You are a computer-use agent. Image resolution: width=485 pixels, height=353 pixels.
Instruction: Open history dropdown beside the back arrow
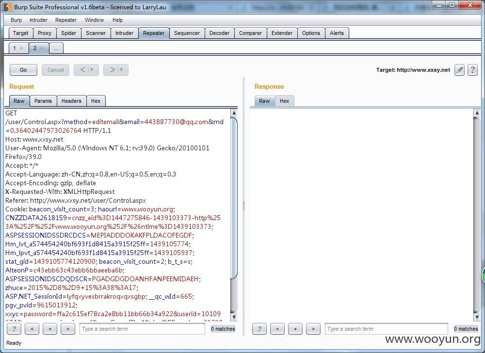pyautogui.click(x=92, y=70)
